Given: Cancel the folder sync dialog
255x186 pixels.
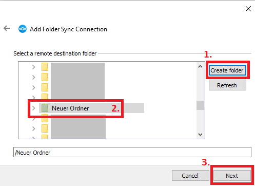Looking at the screenshot, I should [x=190, y=176].
